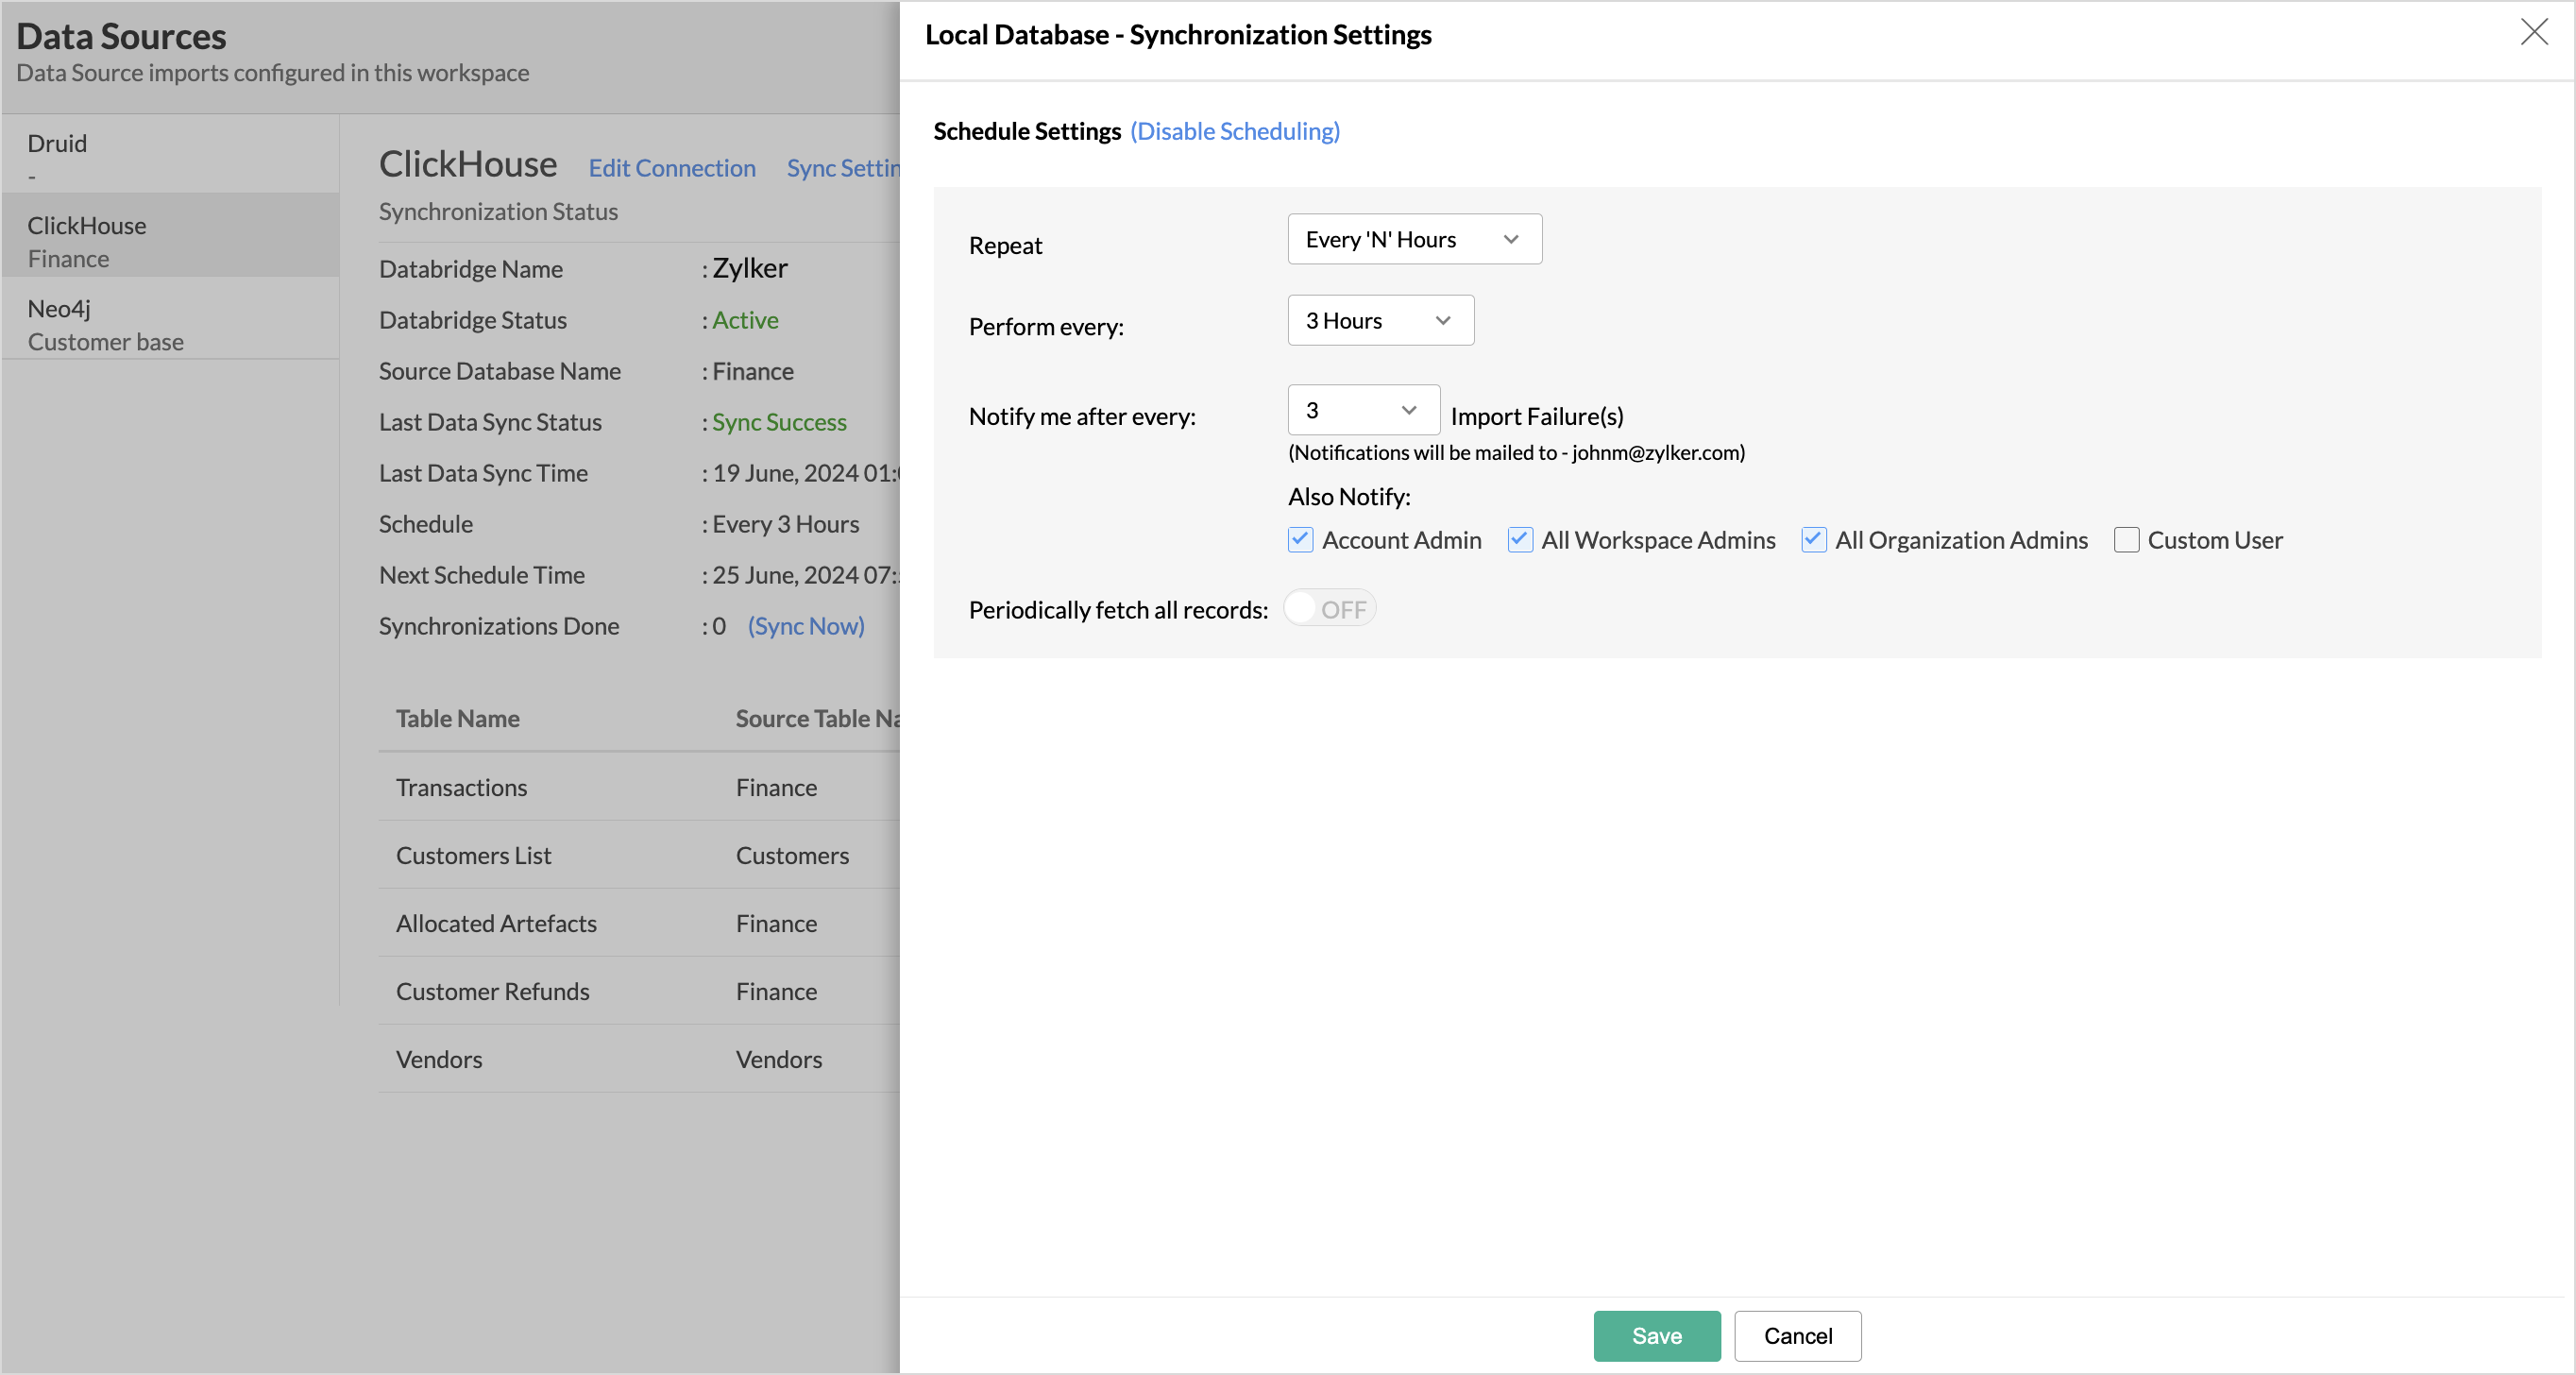The image size is (2576, 1375).
Task: Click the Sync Now link
Action: pos(805,626)
